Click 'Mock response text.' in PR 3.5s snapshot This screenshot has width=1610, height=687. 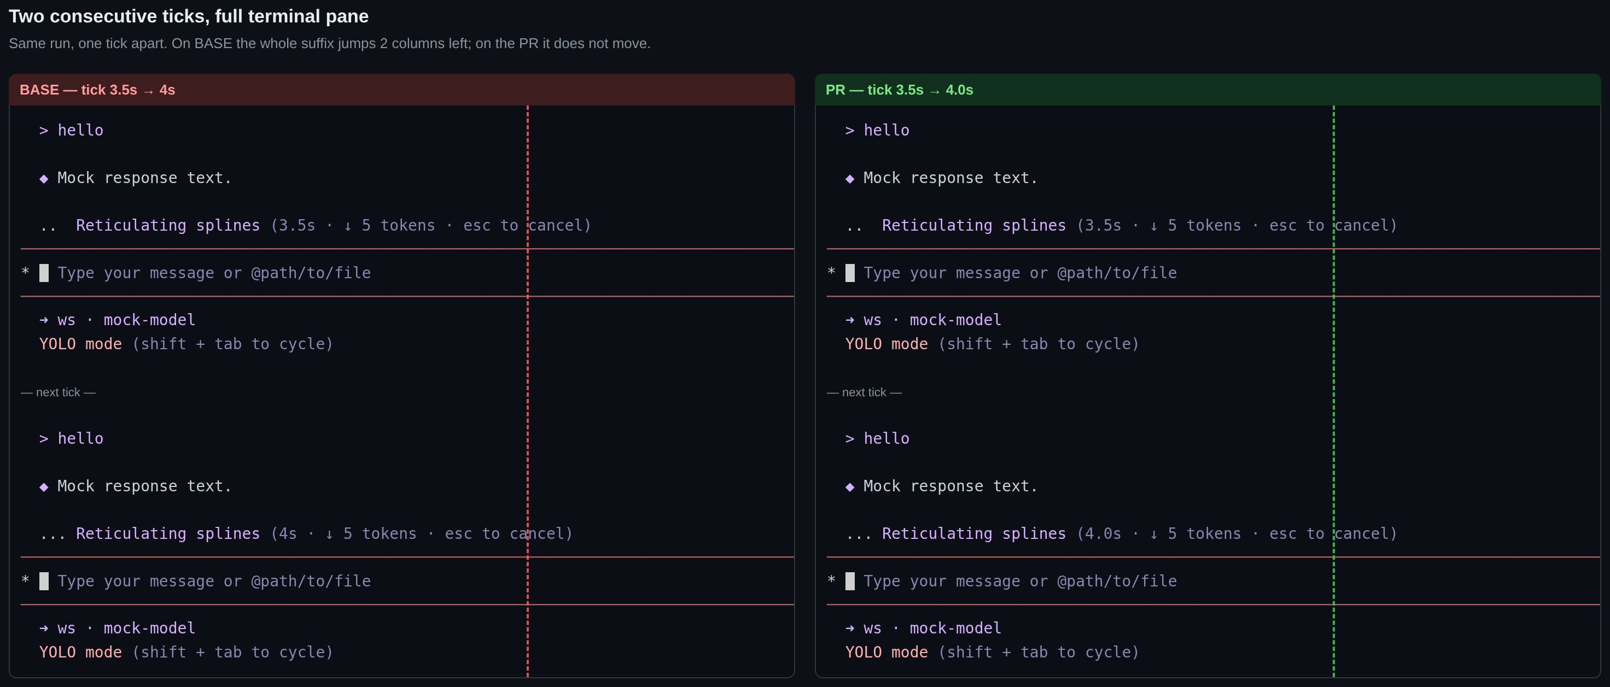(x=950, y=178)
